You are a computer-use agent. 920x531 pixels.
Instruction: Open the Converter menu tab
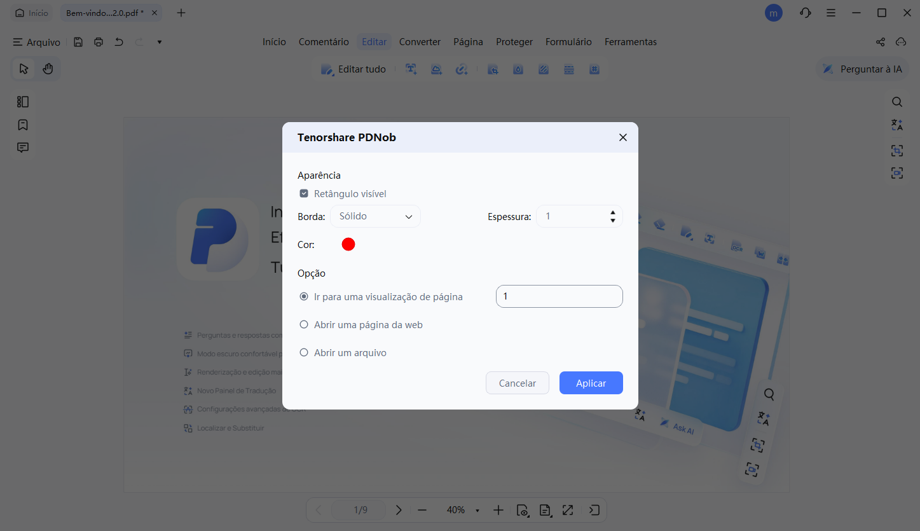(420, 42)
